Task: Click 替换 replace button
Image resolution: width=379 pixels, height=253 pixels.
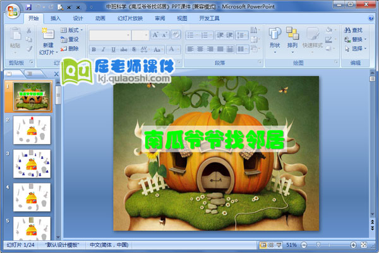Action: pyautogui.click(x=355, y=39)
